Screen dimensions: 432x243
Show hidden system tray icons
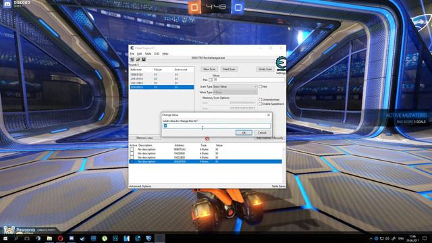[371, 238]
